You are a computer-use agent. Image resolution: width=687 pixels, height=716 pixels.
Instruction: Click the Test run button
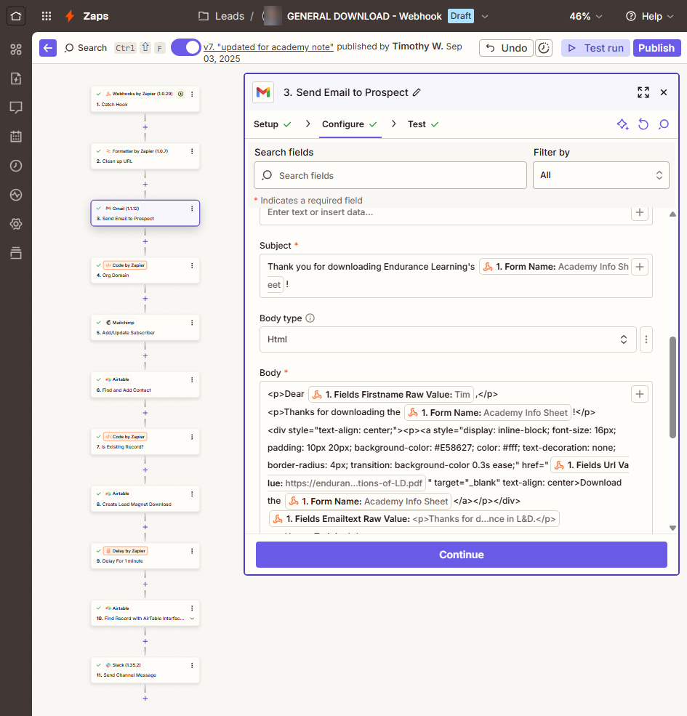click(x=595, y=48)
